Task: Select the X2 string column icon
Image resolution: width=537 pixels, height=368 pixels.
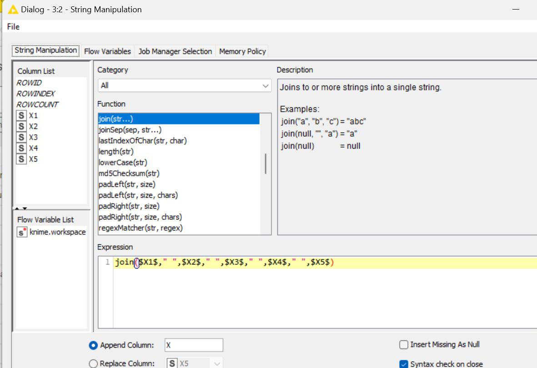Action: [21, 126]
